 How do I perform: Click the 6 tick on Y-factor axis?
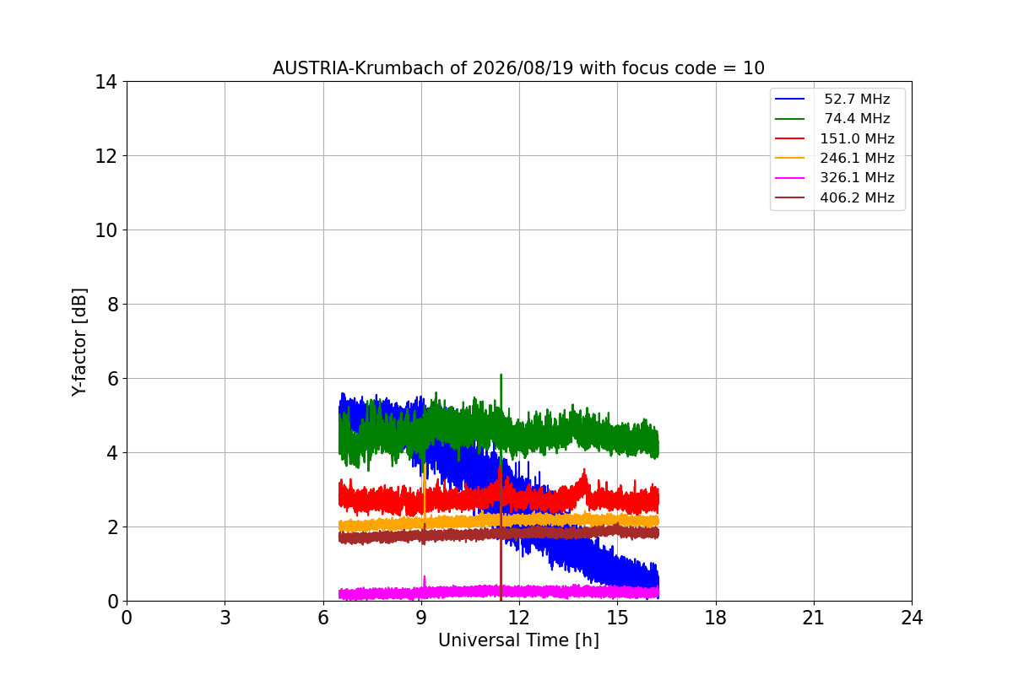pos(111,379)
